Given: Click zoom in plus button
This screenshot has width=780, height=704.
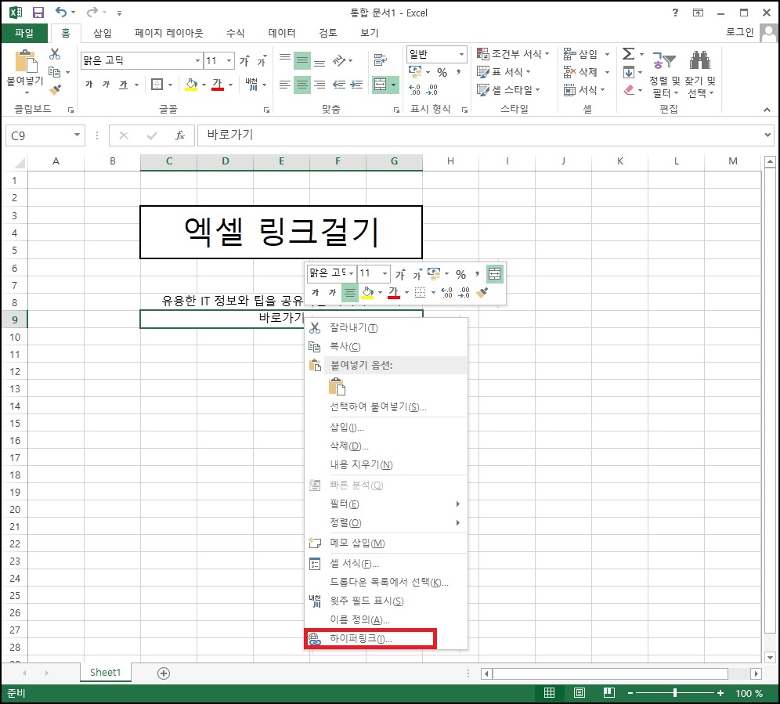Looking at the screenshot, I should click(x=720, y=693).
